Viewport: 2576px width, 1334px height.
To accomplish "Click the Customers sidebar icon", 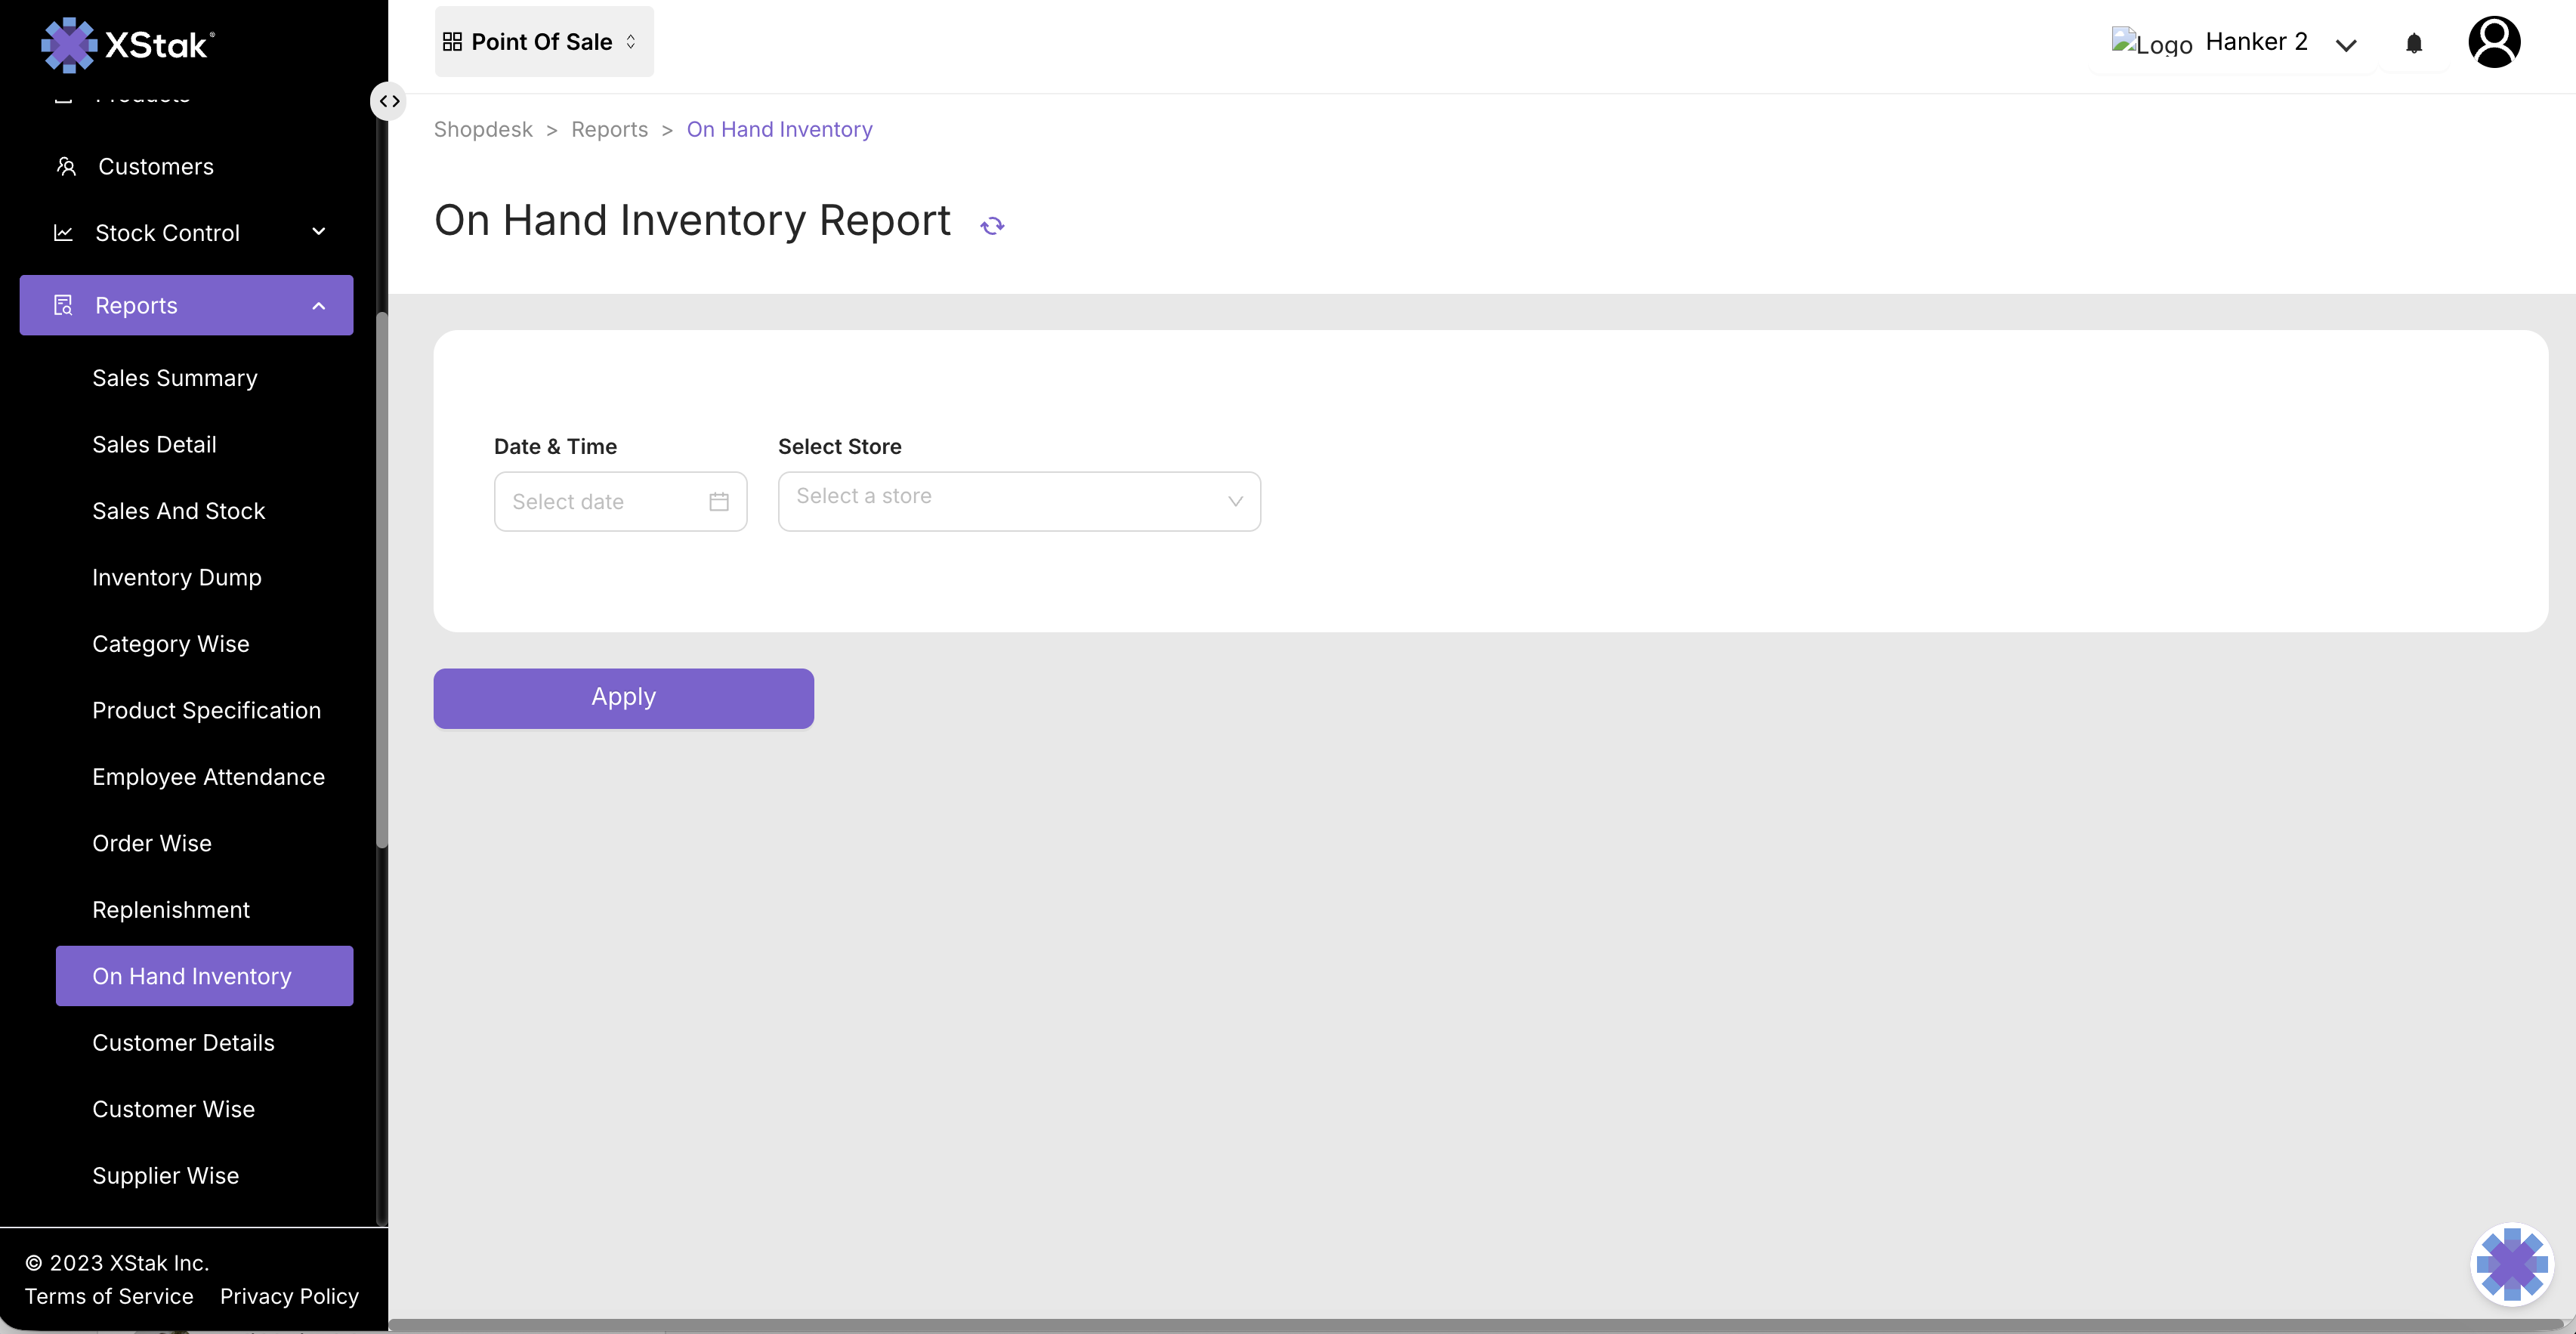I will [x=66, y=166].
